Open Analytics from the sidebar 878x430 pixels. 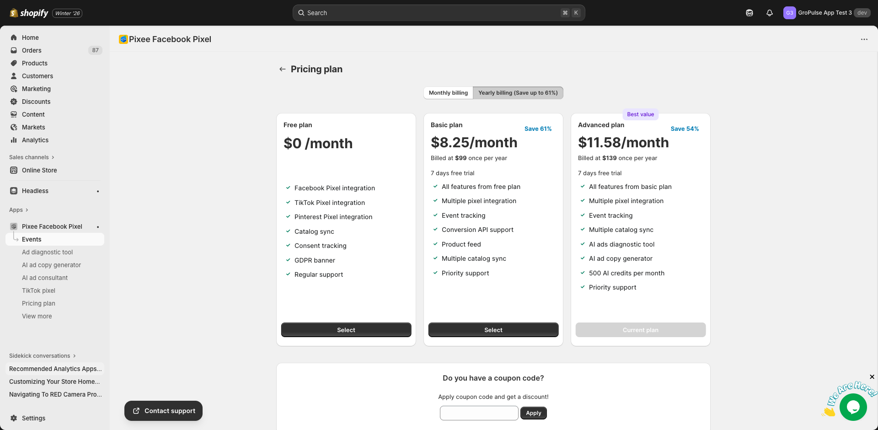34,140
